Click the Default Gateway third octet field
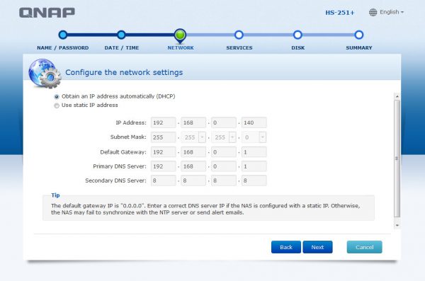 pos(224,152)
